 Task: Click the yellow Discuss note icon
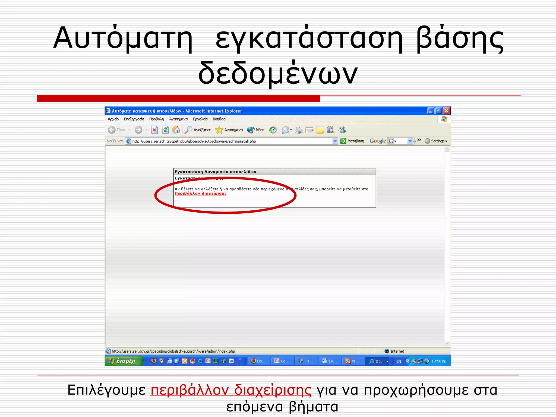point(320,130)
